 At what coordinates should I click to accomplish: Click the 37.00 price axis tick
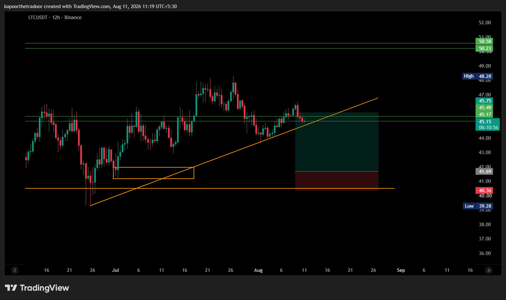[x=485, y=239]
